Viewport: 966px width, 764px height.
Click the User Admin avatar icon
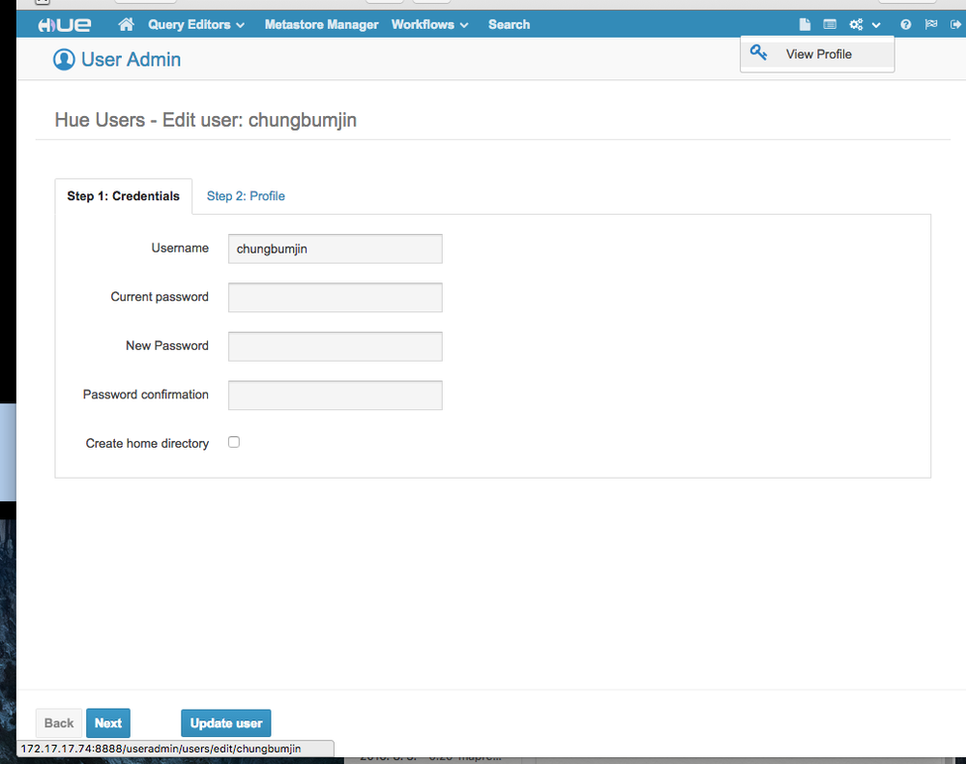(64, 60)
